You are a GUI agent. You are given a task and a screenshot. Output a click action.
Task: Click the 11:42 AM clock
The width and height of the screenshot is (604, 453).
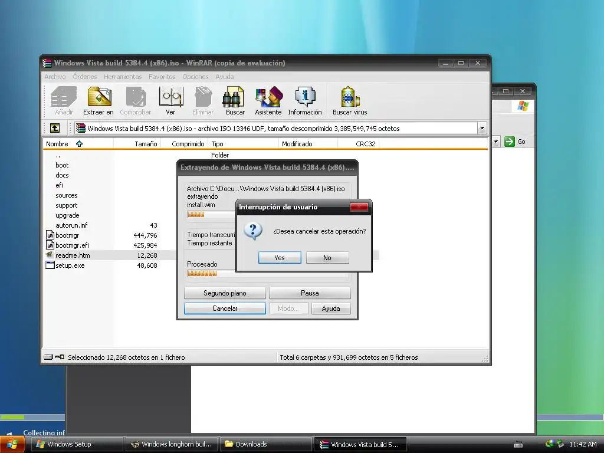(x=583, y=444)
